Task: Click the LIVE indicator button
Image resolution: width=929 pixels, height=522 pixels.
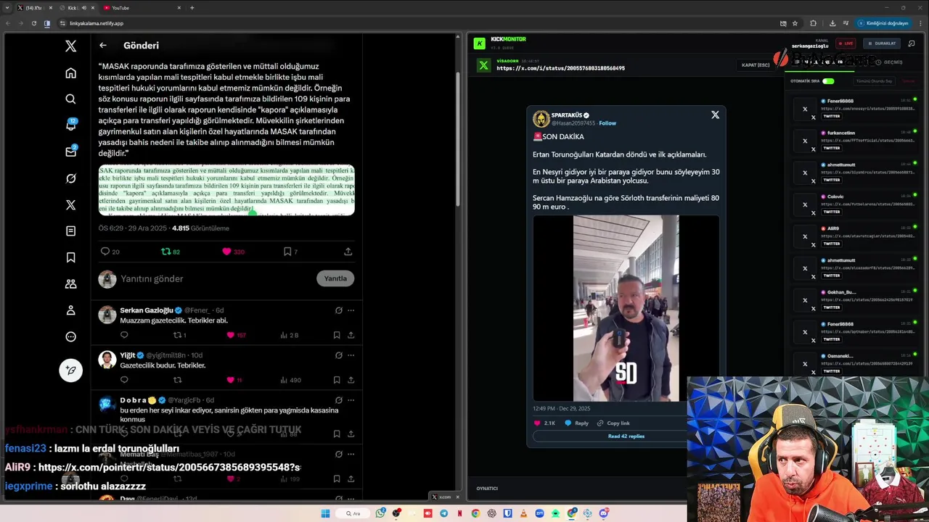Action: point(845,43)
